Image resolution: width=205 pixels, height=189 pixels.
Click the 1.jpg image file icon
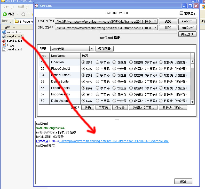click(4, 45)
